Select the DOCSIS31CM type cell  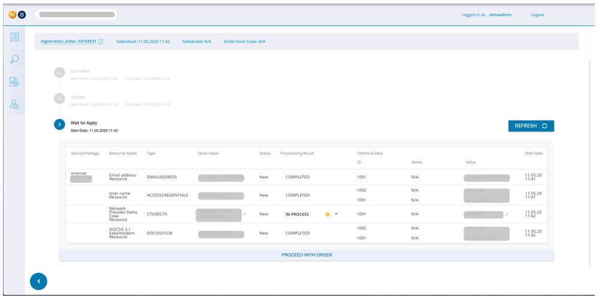click(160, 233)
